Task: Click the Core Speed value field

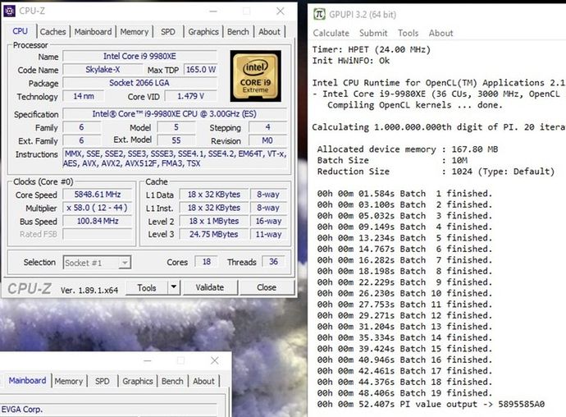Action: 98,195
